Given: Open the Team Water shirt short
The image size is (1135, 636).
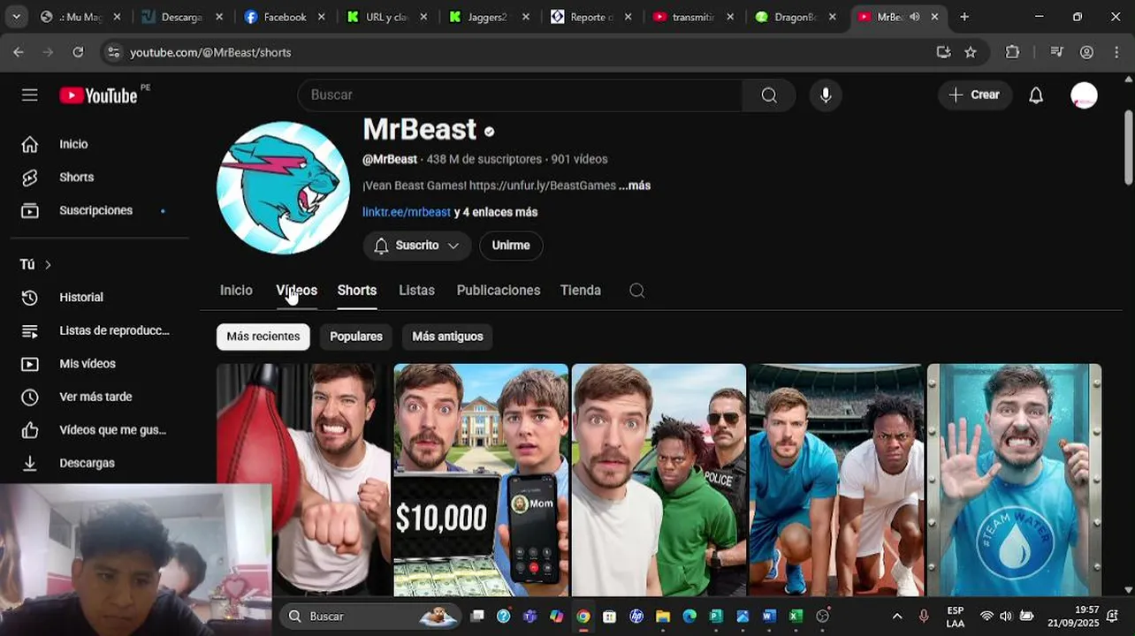Looking at the screenshot, I should [x=1014, y=480].
